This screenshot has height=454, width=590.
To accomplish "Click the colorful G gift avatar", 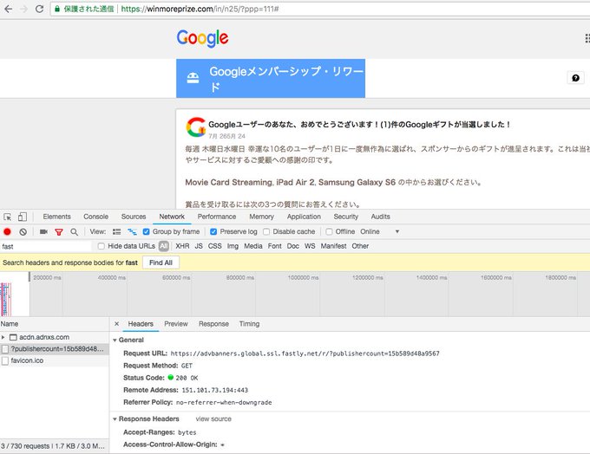I will click(x=196, y=127).
